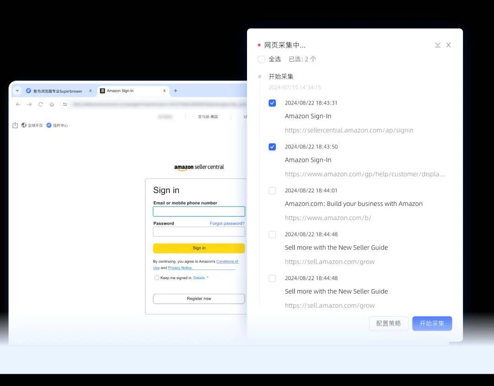Go forward in the browser window

(29, 105)
